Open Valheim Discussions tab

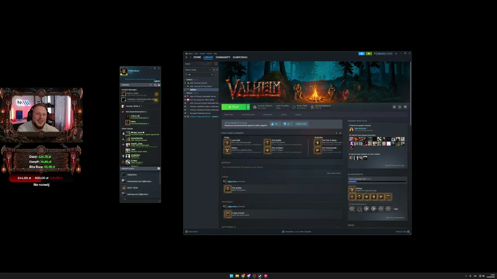[268, 115]
